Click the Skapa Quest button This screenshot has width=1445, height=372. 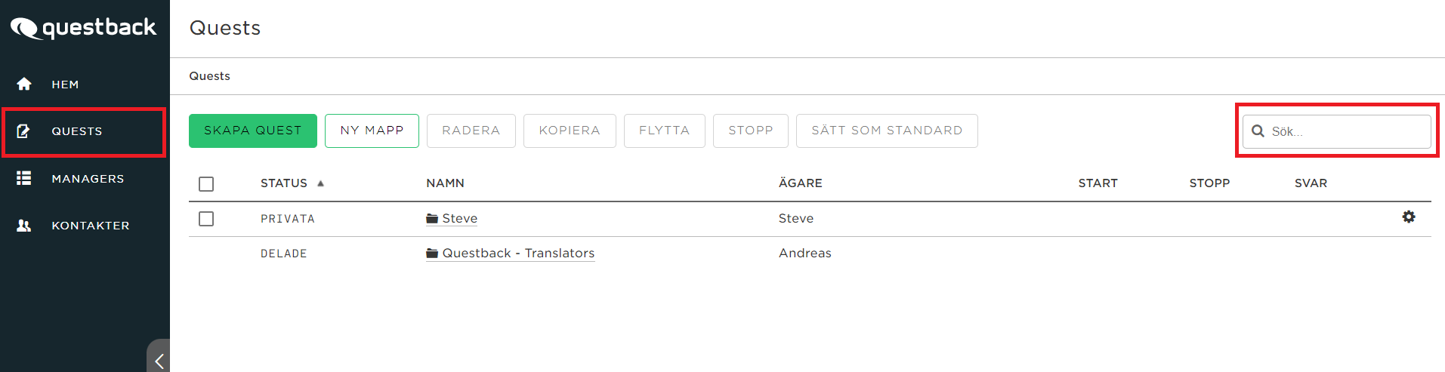pos(253,131)
